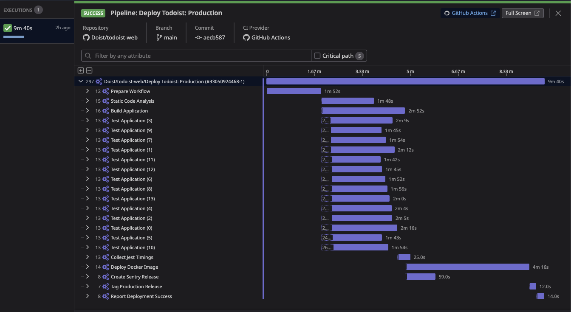Click the EXECUTIONS count badge 1
This screenshot has height=312, width=571.
(x=38, y=9)
